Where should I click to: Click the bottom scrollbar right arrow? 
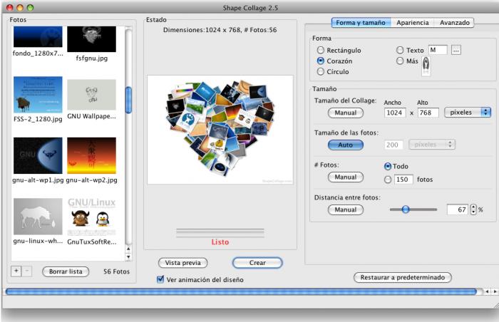(495, 291)
